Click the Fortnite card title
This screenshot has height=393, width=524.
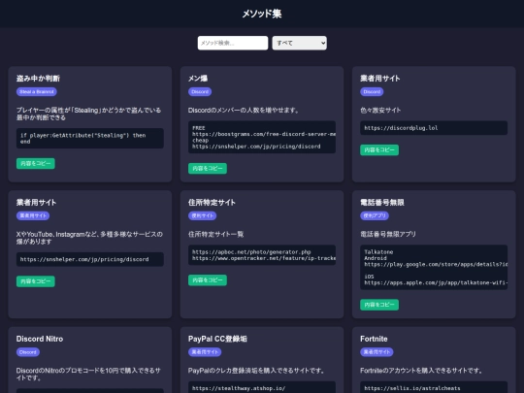coord(374,339)
